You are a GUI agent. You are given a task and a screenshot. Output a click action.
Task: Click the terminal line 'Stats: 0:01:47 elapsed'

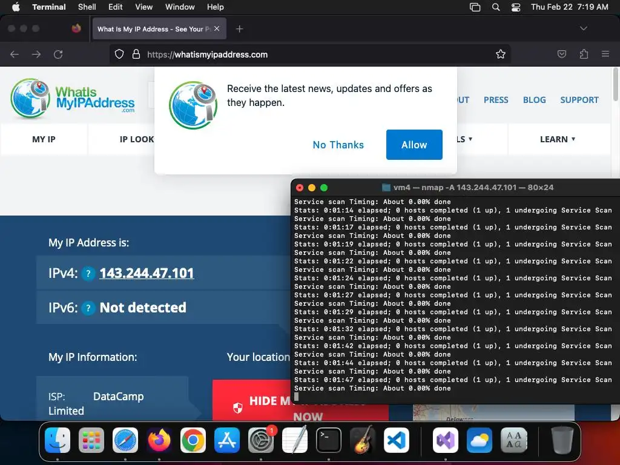[453, 380]
